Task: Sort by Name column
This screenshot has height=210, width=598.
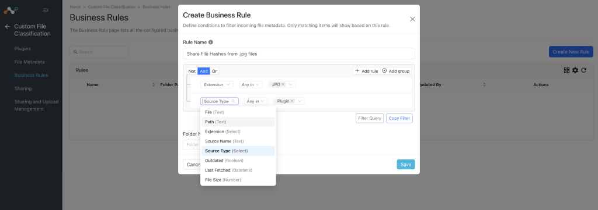Action: [154, 85]
